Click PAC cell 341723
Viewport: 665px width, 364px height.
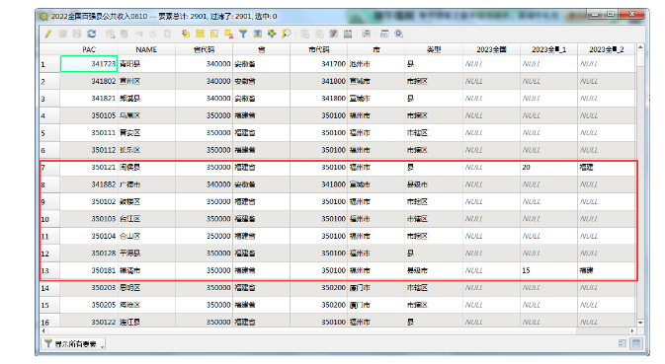pyautogui.click(x=89, y=64)
